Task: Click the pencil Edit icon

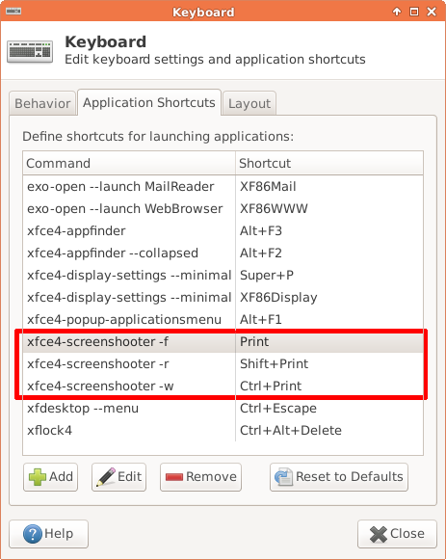Action: (x=106, y=477)
